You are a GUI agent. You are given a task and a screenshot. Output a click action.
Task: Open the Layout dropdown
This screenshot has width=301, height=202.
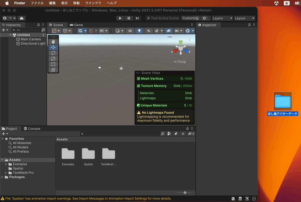[x=245, y=18]
